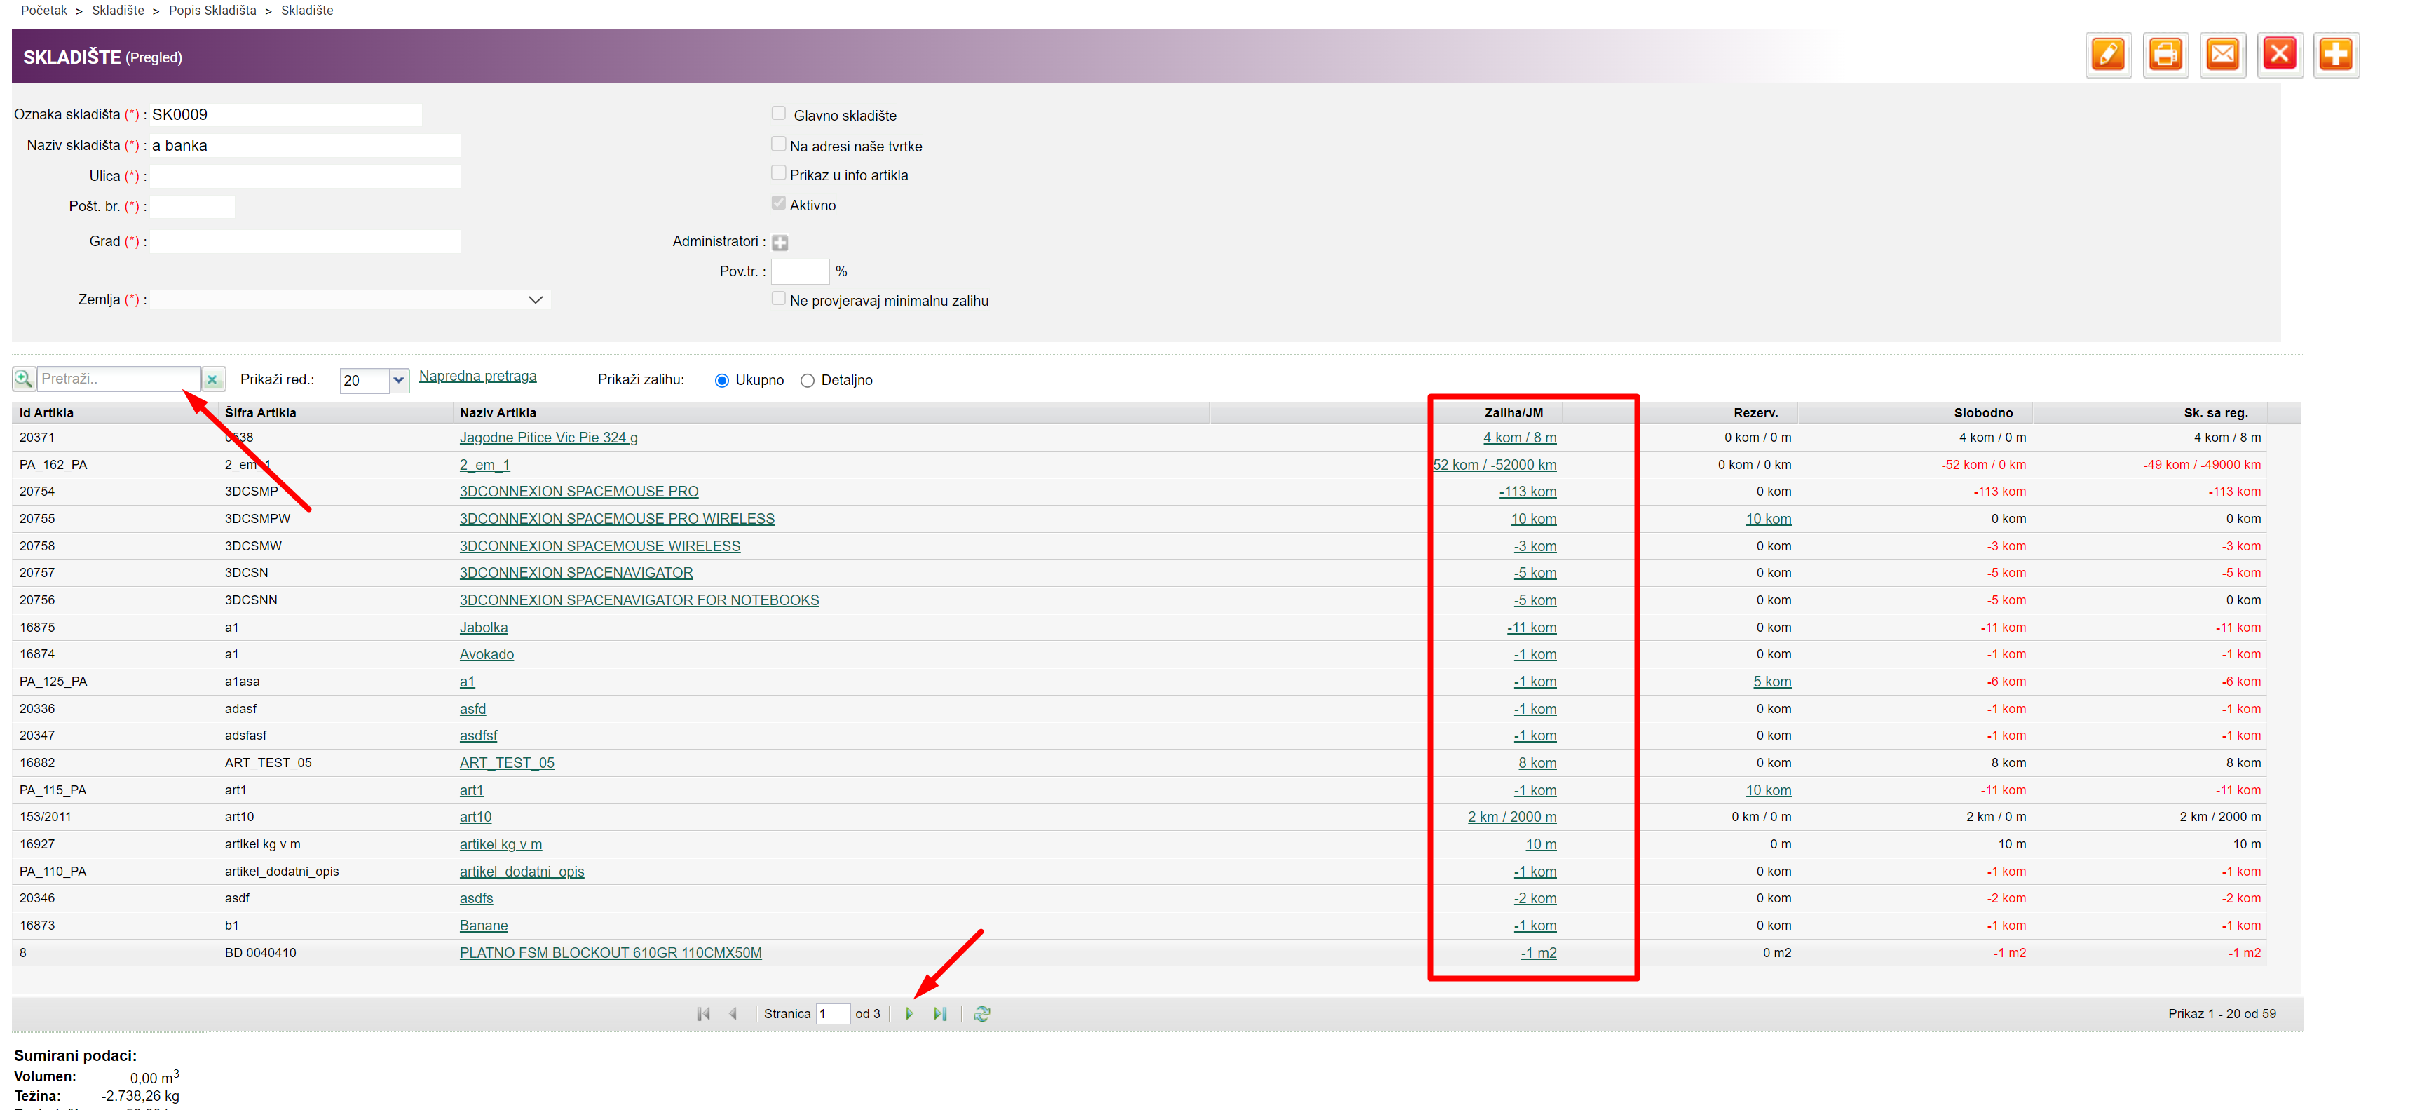Open the Jabolka article link

483,627
